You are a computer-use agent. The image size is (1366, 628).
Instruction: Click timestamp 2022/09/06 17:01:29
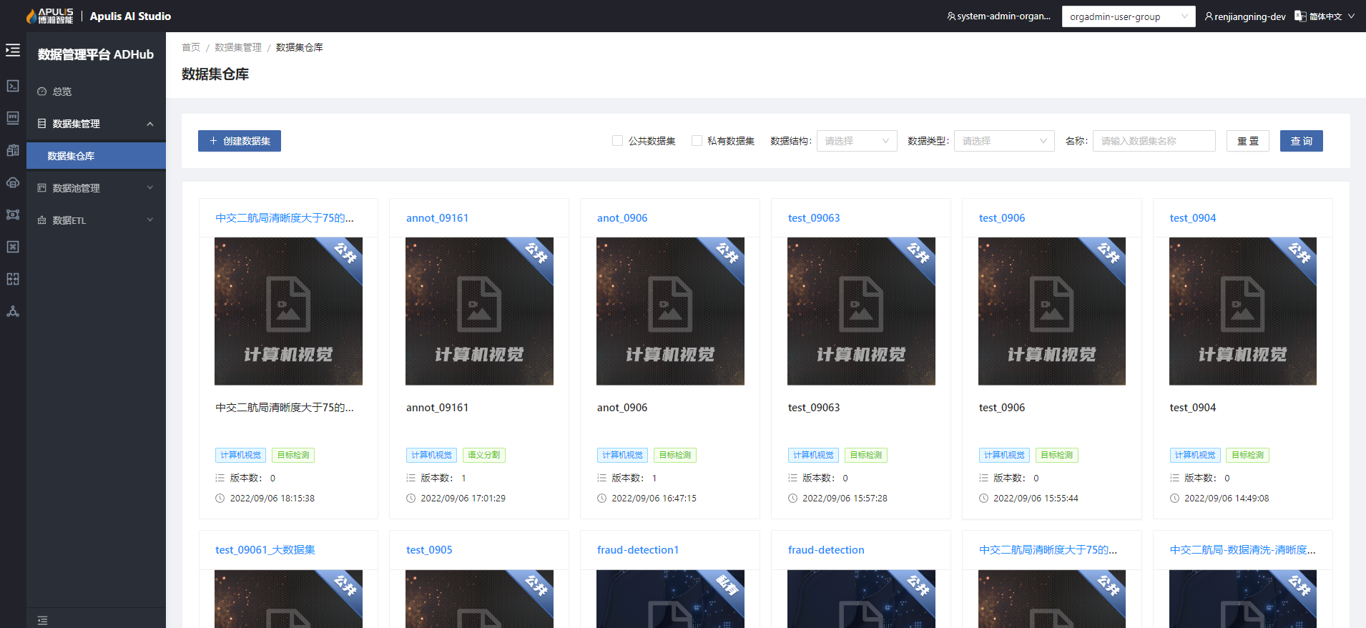click(x=463, y=499)
